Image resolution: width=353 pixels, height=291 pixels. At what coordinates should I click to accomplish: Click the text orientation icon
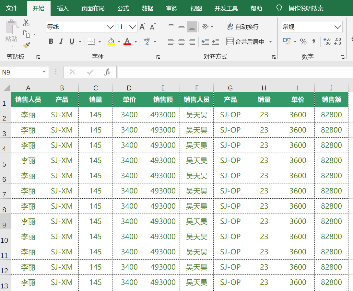point(205,27)
